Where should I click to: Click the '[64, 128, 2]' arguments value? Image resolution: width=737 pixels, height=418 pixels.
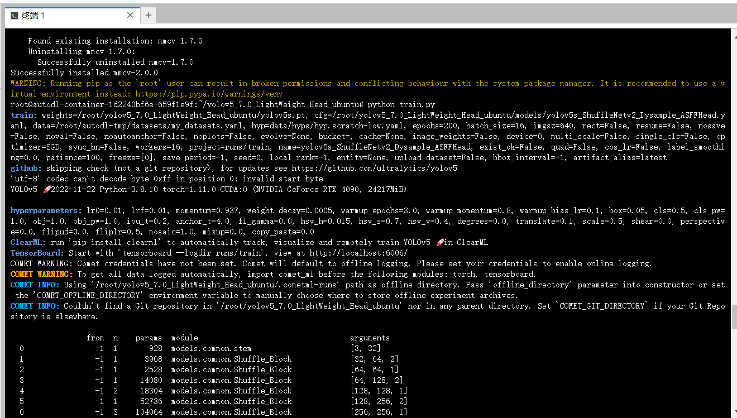(376, 380)
